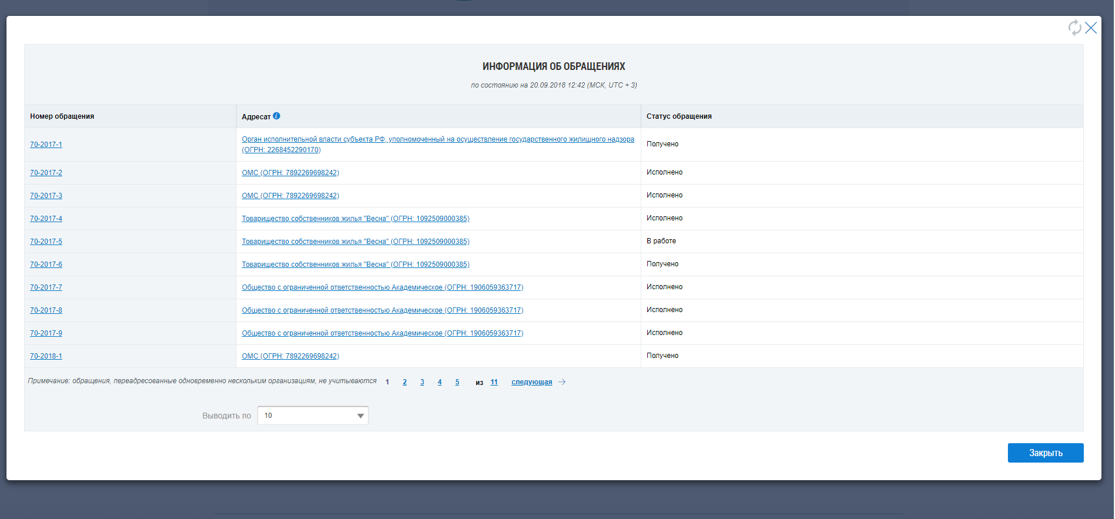Click the refresh icon in dialog corner
Screen dimensions: 1115x519
click(x=1074, y=28)
